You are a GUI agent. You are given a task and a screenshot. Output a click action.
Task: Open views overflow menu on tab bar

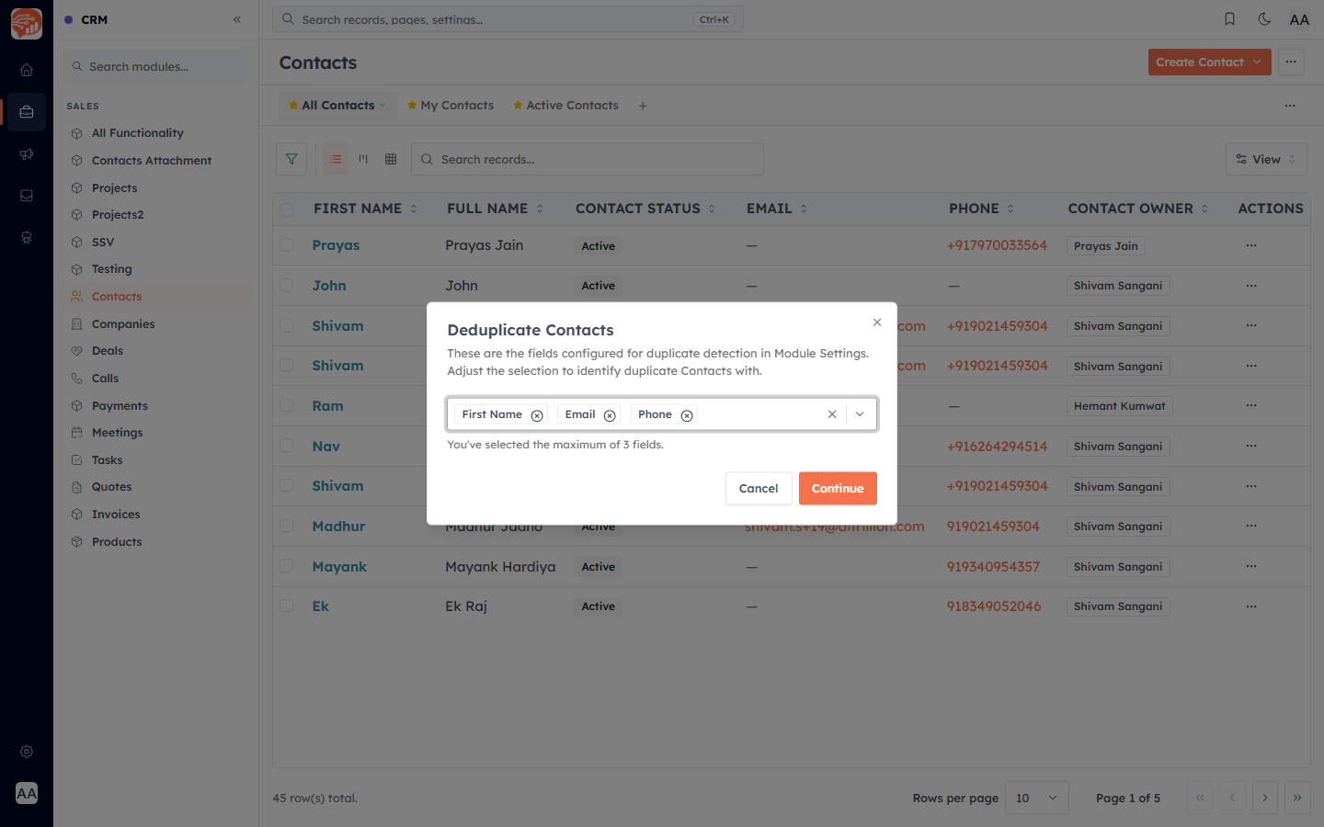[1290, 106]
